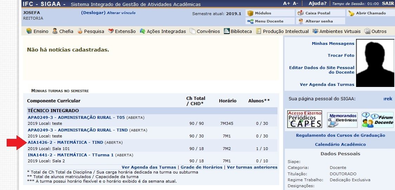Open the Pesquisa menu
The image size is (395, 190).
[94, 32]
